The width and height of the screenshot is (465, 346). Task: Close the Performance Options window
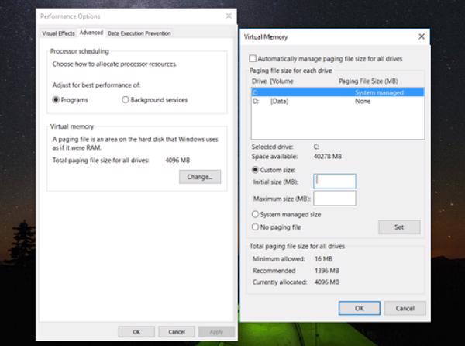[x=229, y=16]
